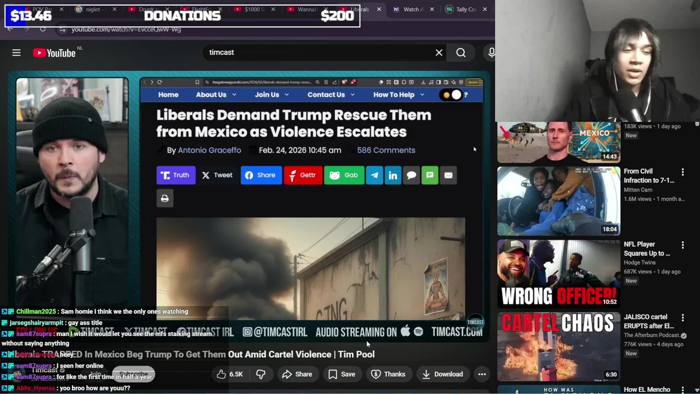Save the video to a playlist
The height and width of the screenshot is (394, 700).
[x=342, y=374]
